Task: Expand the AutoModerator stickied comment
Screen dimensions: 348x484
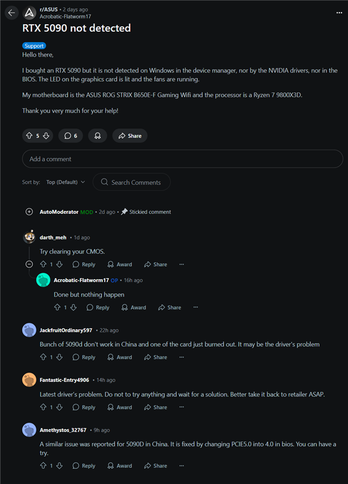Action: [29, 212]
